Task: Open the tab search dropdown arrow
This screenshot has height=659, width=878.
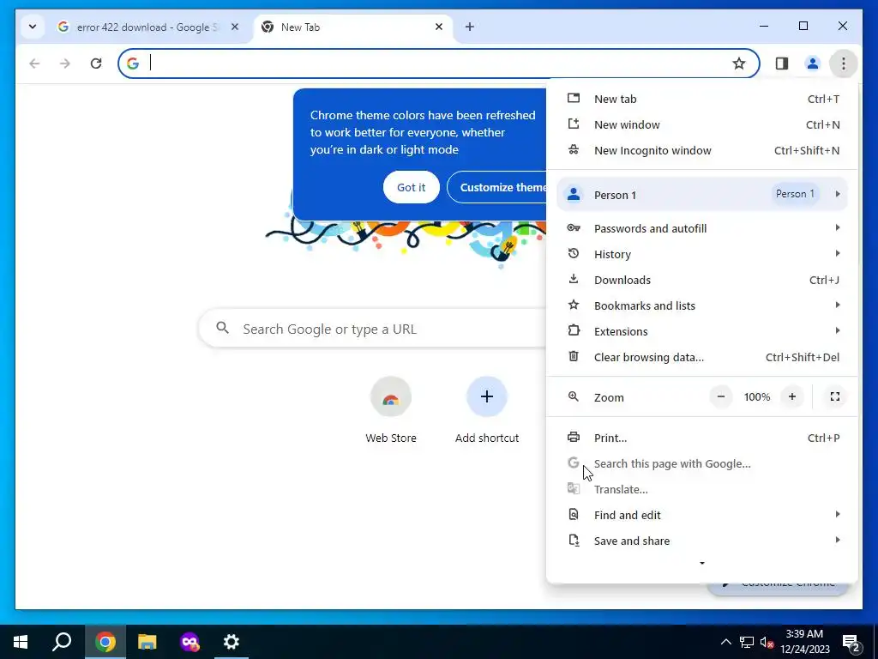Action: 33,27
